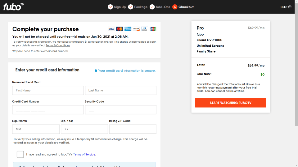This screenshot has height=167, width=298.
Task: Click the Package step checkmark icon
Action: click(x=131, y=7)
